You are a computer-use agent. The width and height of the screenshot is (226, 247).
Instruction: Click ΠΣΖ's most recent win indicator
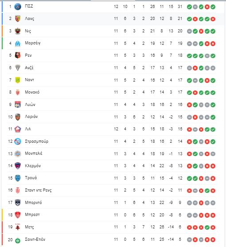click(213, 7)
